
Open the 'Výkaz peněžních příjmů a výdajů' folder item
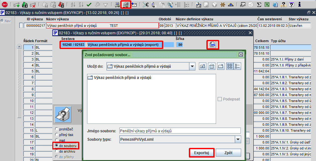pyautogui.click(x=120, y=78)
